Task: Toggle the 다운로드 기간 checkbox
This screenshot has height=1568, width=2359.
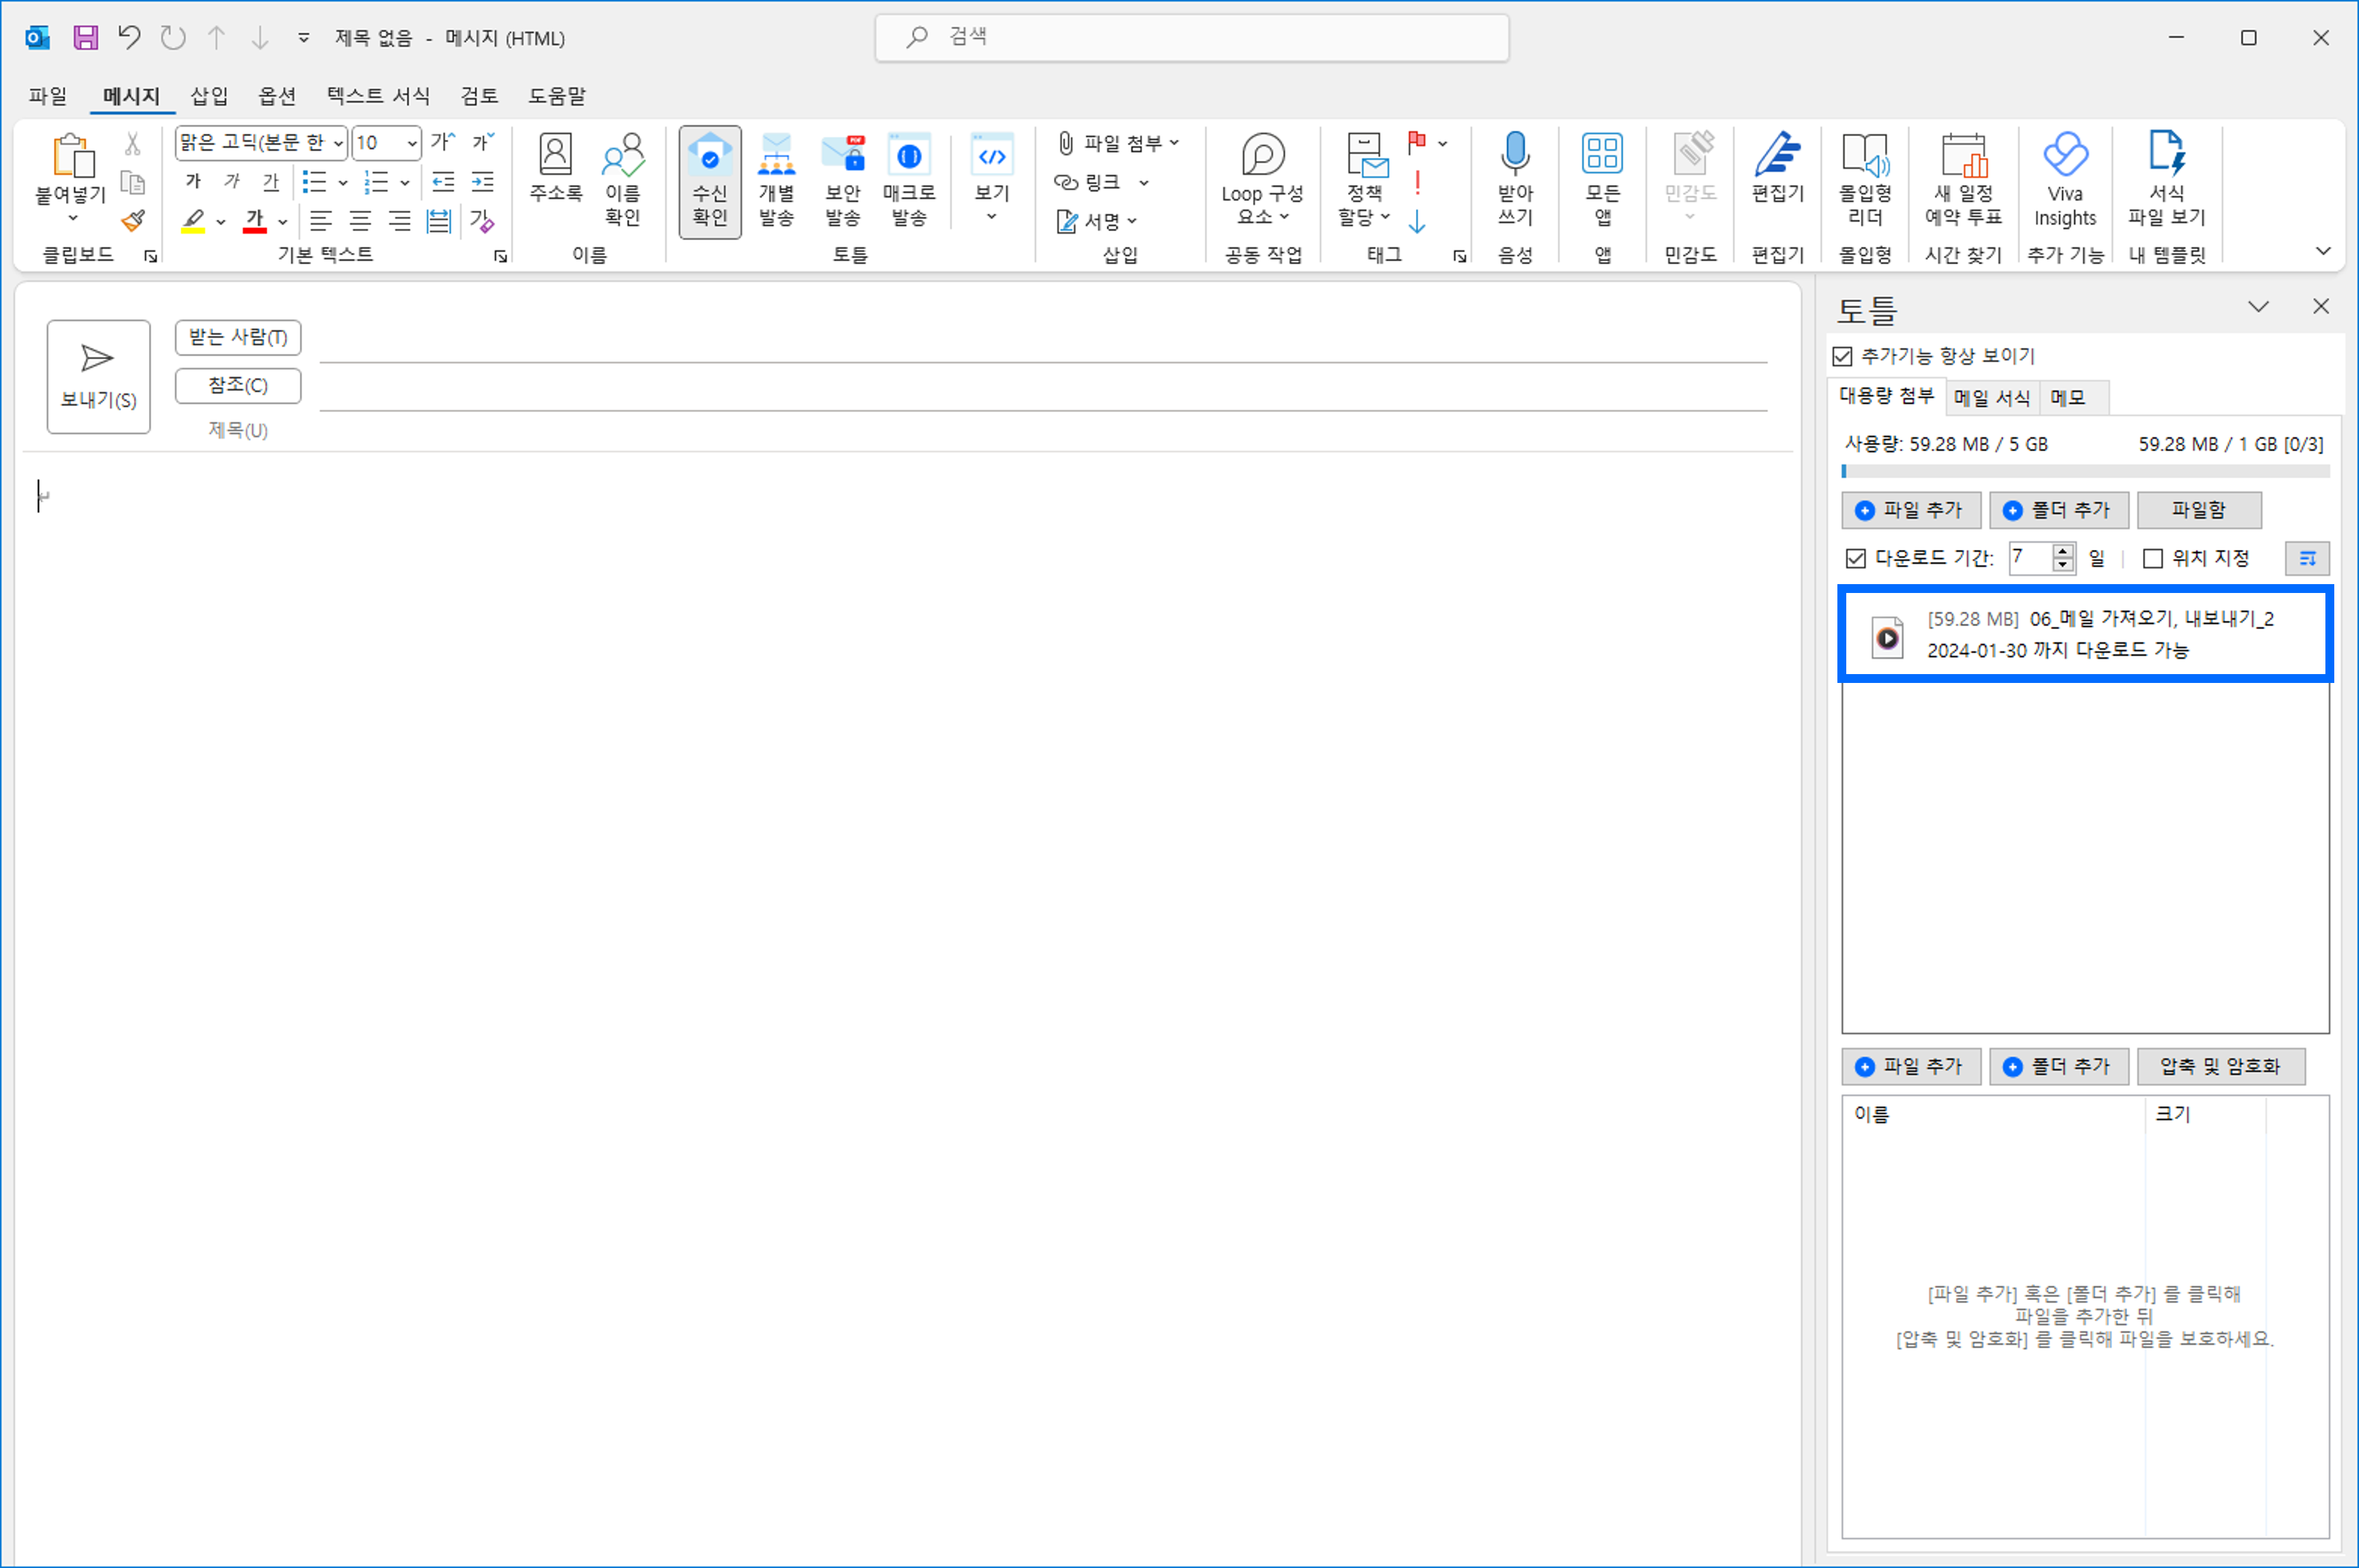Action: pyautogui.click(x=1856, y=558)
